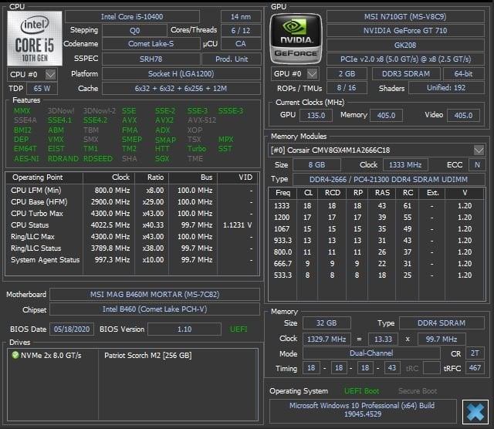The width and height of the screenshot is (494, 429).
Task: Click the total memory Size 32 GB value
Action: (327, 323)
